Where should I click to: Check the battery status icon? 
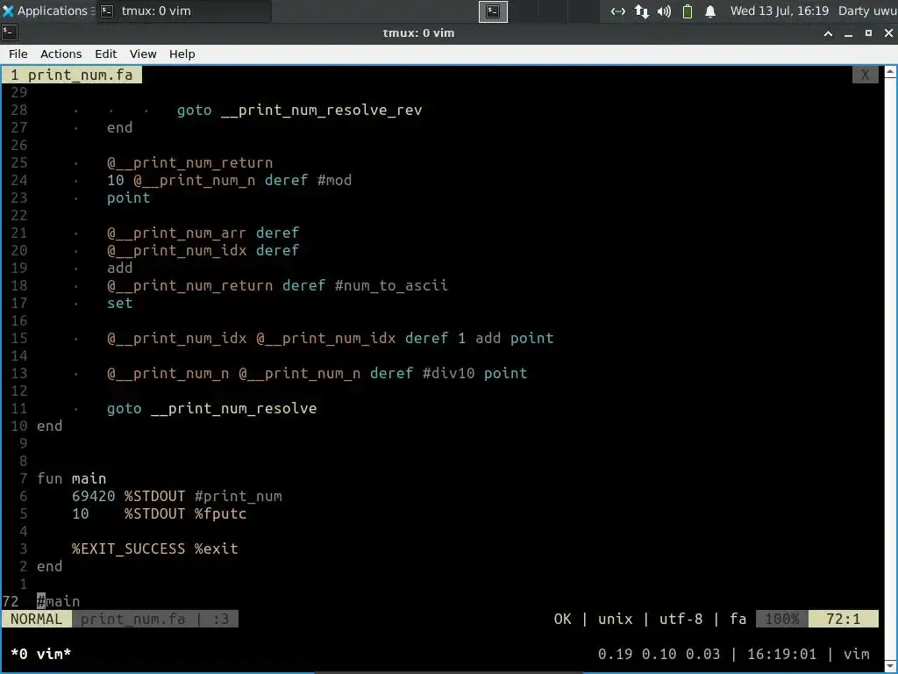(x=688, y=11)
